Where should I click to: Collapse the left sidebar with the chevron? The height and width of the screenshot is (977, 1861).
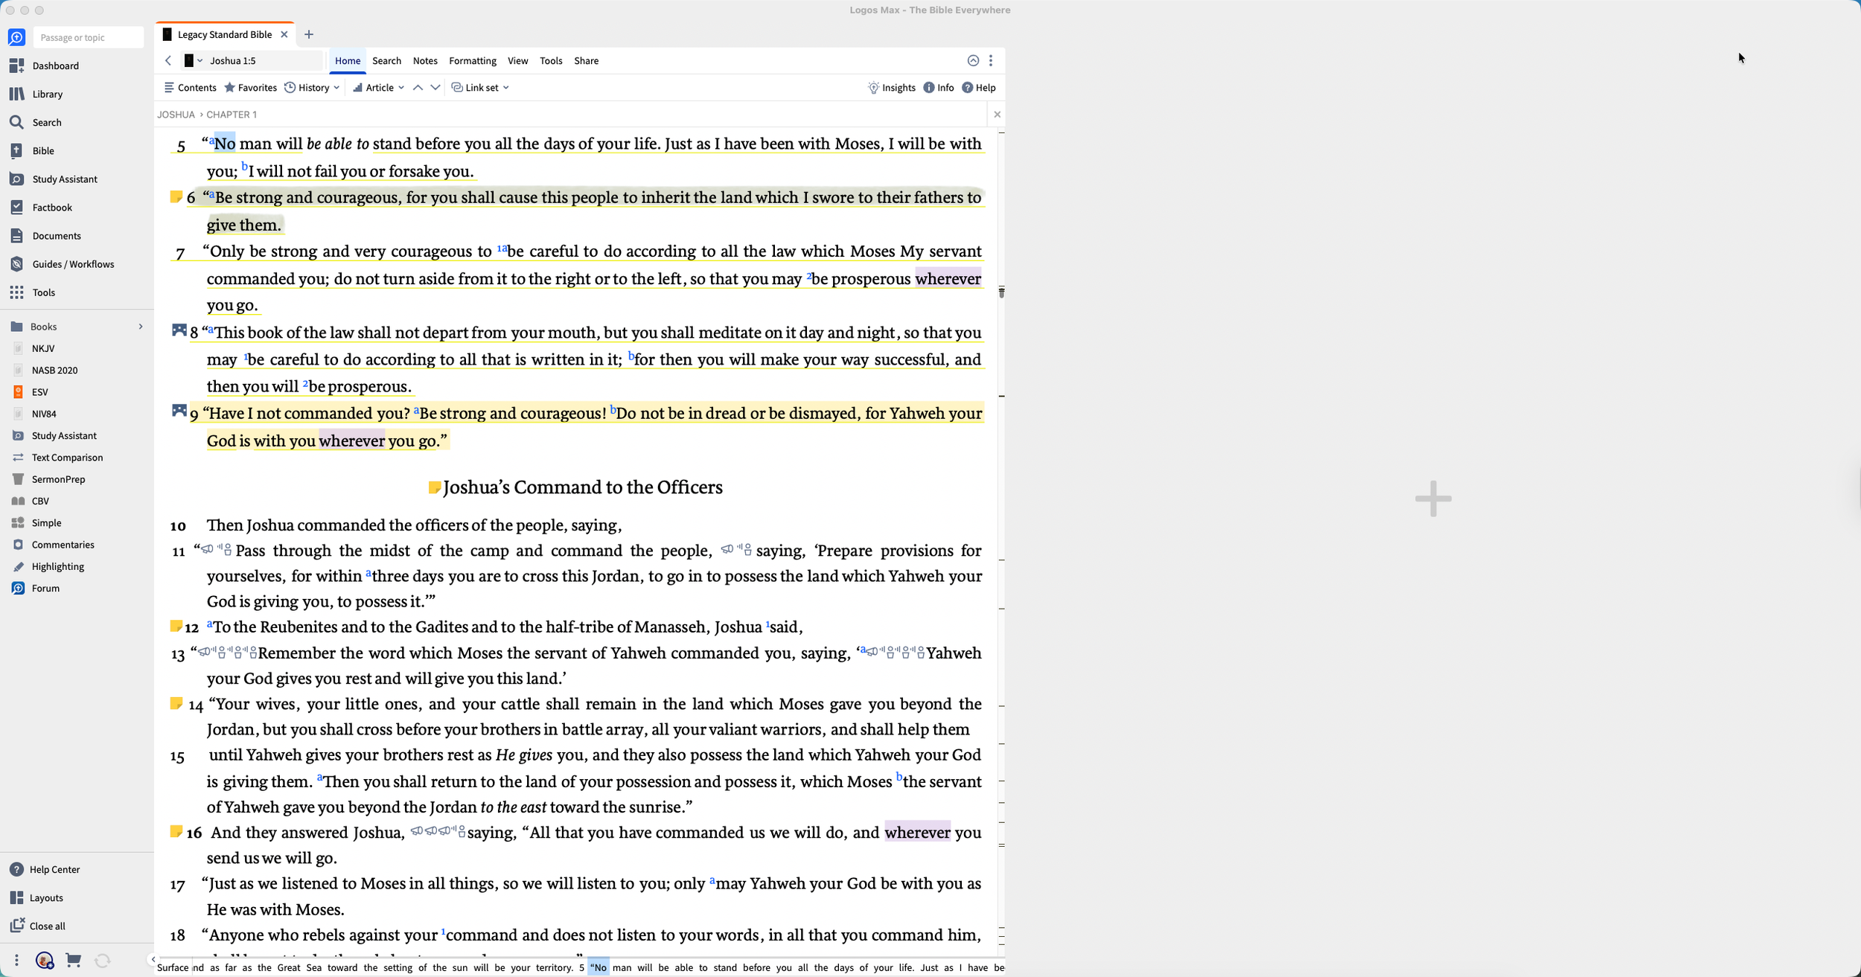click(x=152, y=959)
